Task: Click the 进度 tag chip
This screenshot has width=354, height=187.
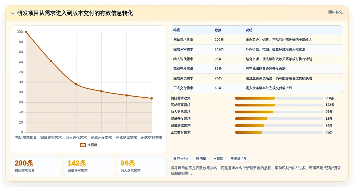Action: click(x=218, y=159)
